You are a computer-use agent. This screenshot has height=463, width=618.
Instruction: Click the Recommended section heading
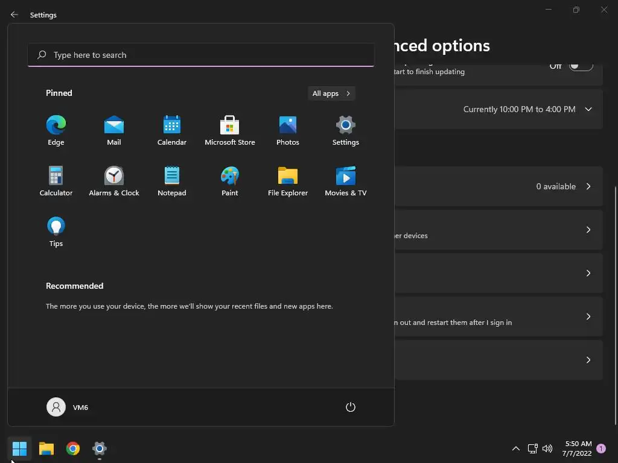pos(74,286)
